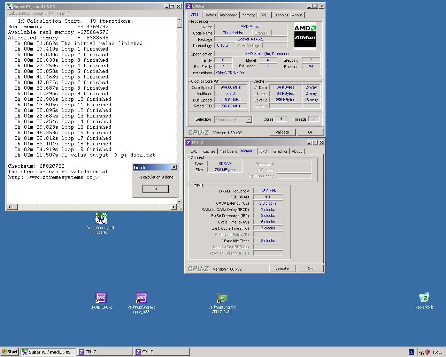This screenshot has height=357, width=446.
Task: Click the DRAM Idle Timer 8 clocks field
Action: click(268, 241)
